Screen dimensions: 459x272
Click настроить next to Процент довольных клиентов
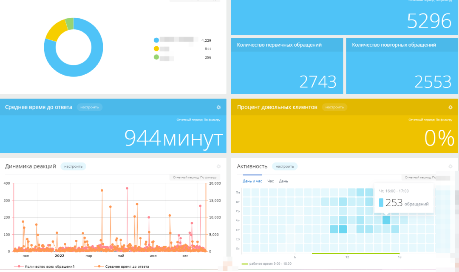point(334,107)
